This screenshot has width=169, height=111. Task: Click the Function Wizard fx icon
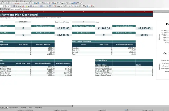(3, 9)
